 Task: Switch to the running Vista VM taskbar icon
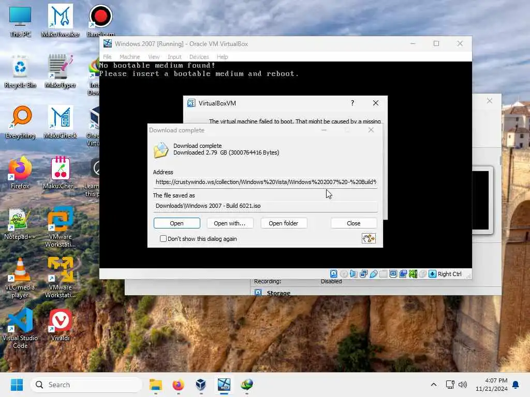coord(224,384)
